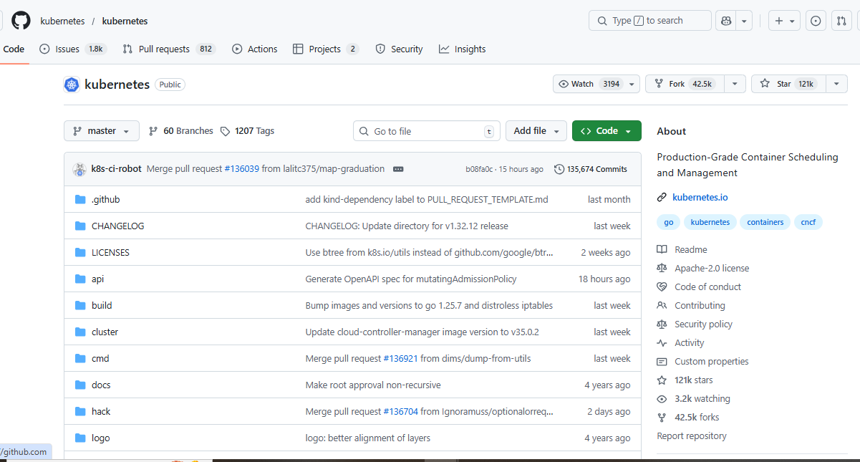View 60 Branches link
This screenshot has height=462, width=860.
[x=180, y=131]
